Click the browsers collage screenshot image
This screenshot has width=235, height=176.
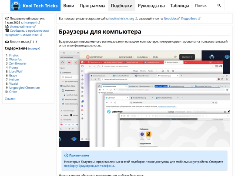tap(144, 99)
